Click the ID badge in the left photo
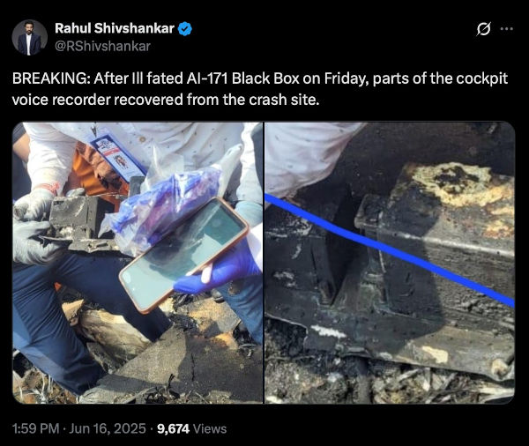Image resolution: width=529 pixels, height=446 pixels. [116, 157]
